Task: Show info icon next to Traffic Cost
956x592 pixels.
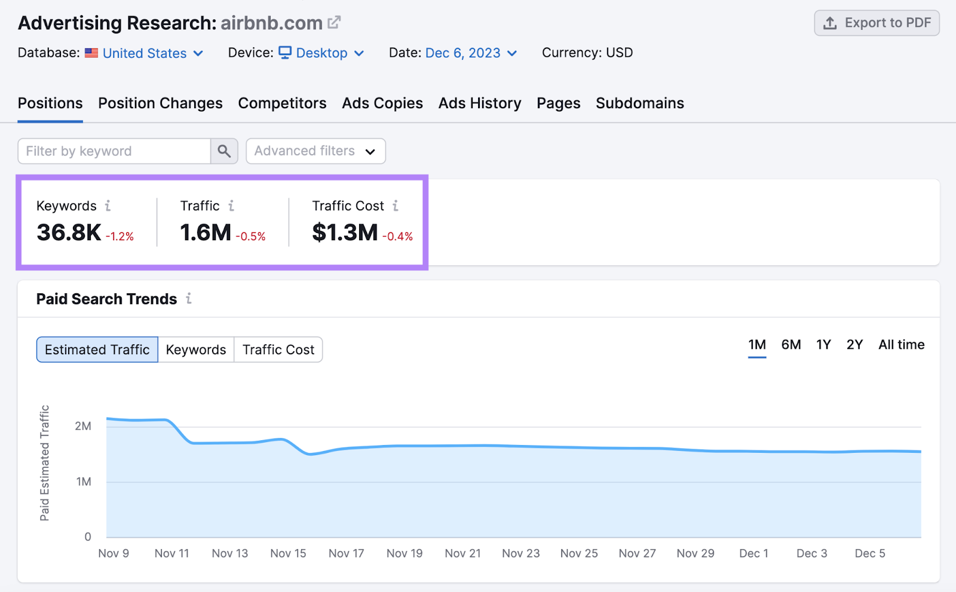Action: click(396, 205)
